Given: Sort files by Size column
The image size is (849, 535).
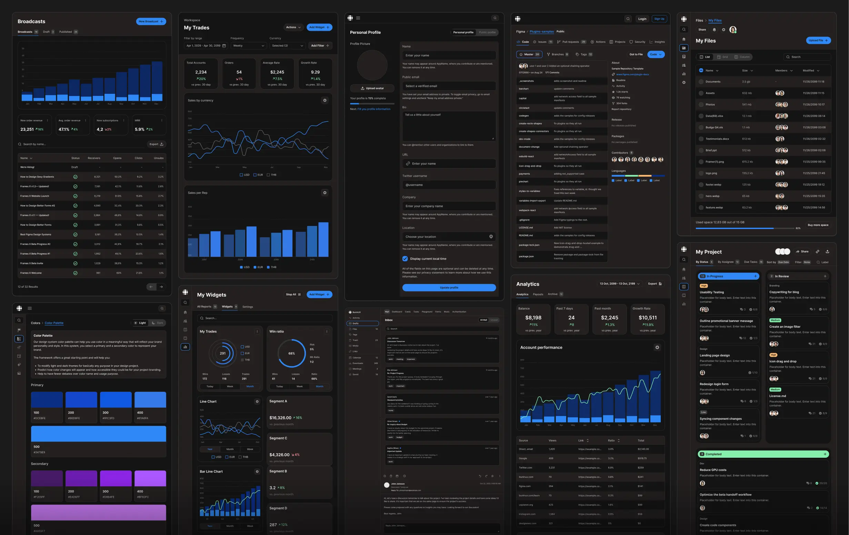Looking at the screenshot, I should (x=747, y=70).
